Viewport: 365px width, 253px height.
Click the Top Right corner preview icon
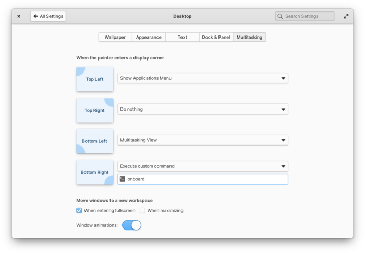pyautogui.click(x=94, y=110)
